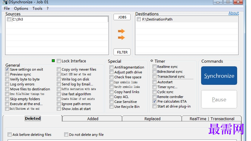Toggle Pre calculates ETA option

[x=154, y=101]
